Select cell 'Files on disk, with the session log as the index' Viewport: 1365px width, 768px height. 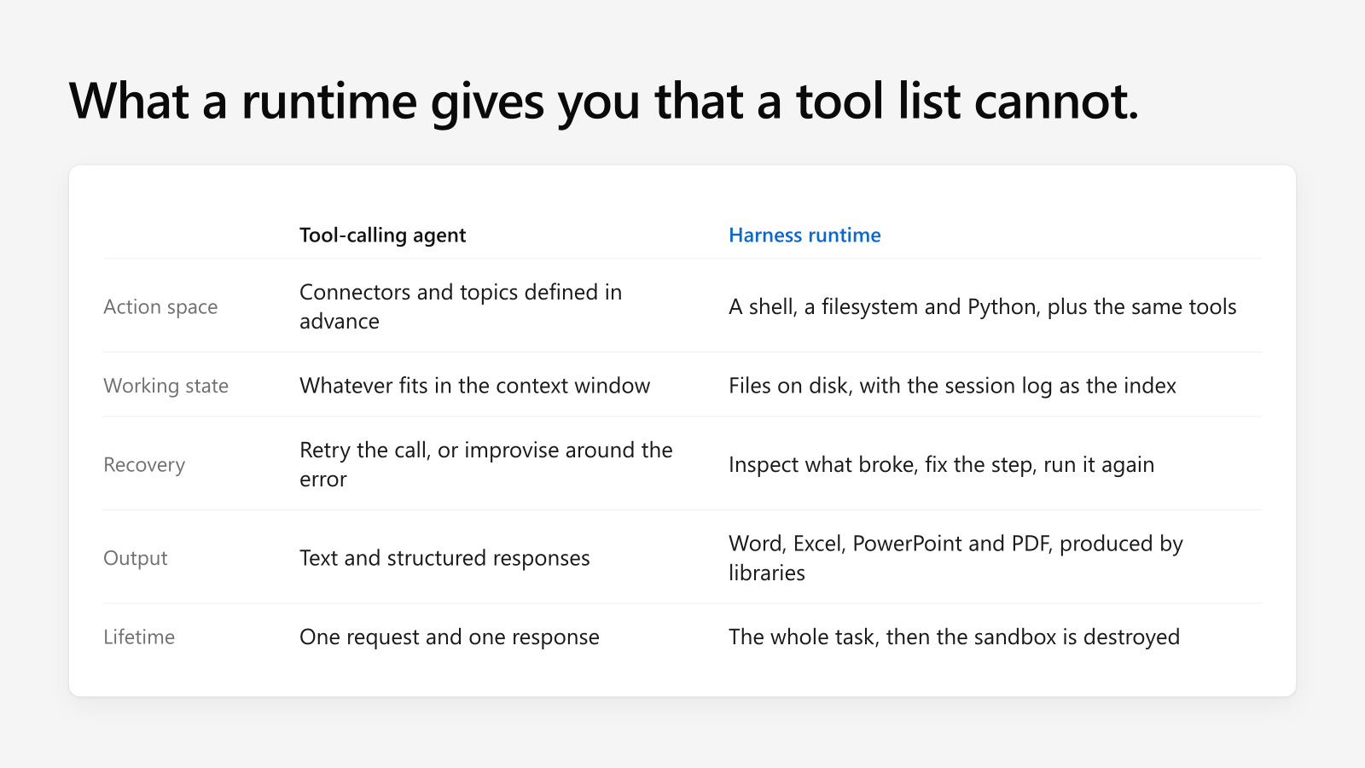click(x=952, y=386)
